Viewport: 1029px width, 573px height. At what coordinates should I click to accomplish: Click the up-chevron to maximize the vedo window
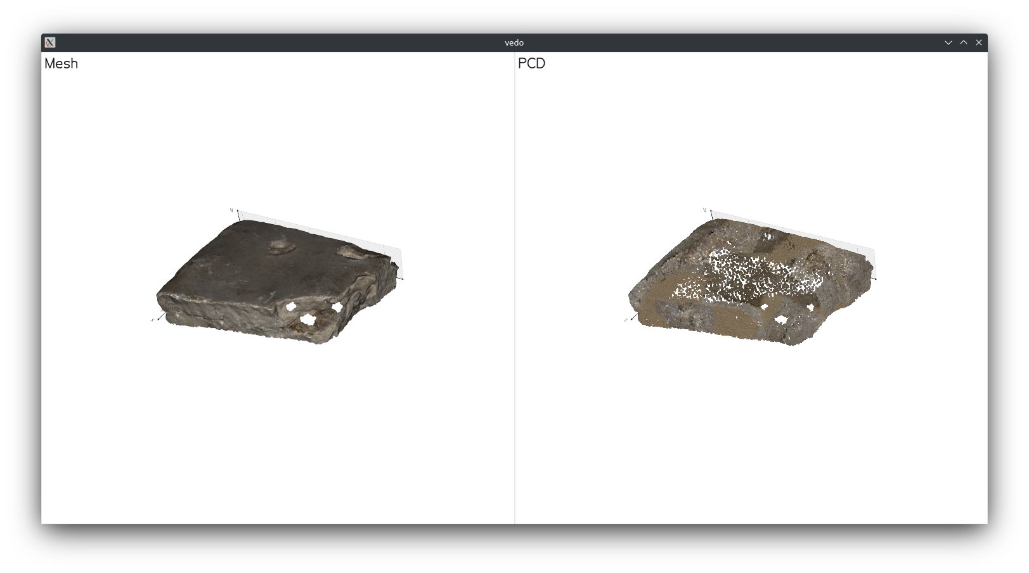[x=963, y=42]
